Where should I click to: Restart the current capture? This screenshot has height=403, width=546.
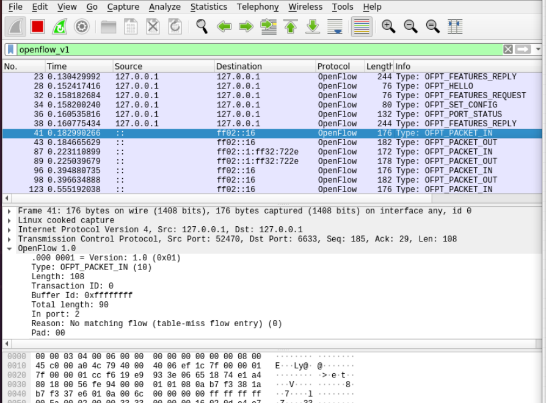pyautogui.click(x=59, y=26)
